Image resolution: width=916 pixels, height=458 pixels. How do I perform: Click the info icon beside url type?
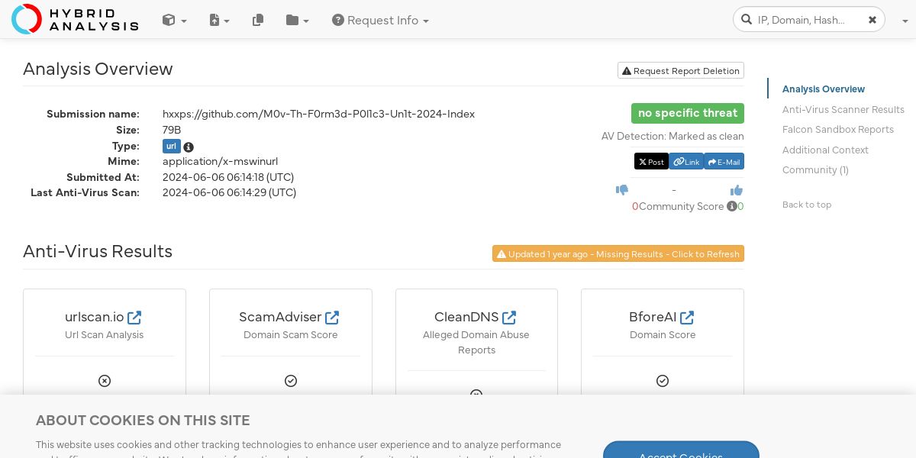(189, 147)
